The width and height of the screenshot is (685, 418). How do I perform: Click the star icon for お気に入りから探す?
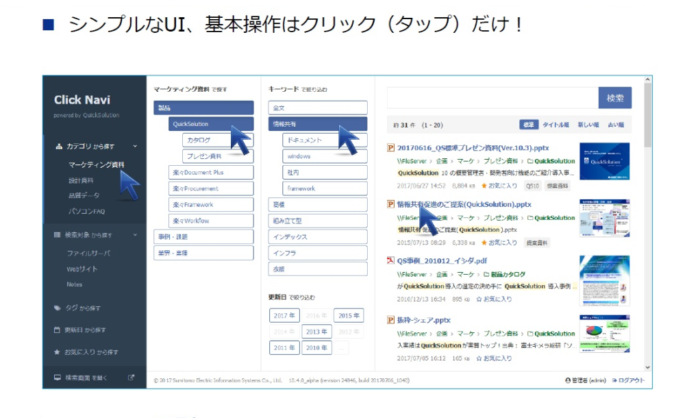[x=57, y=352]
